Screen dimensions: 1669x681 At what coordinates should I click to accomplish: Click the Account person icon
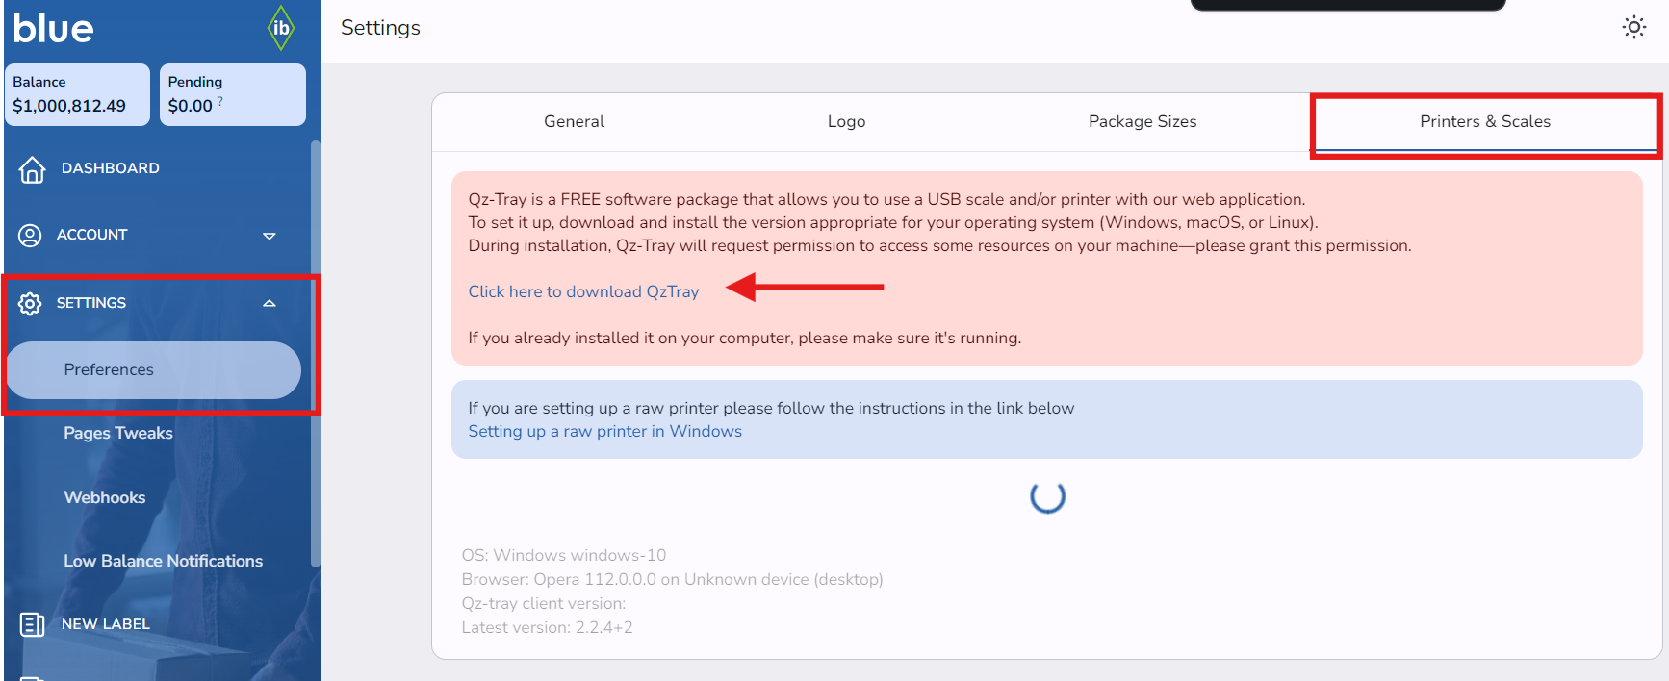tap(30, 236)
